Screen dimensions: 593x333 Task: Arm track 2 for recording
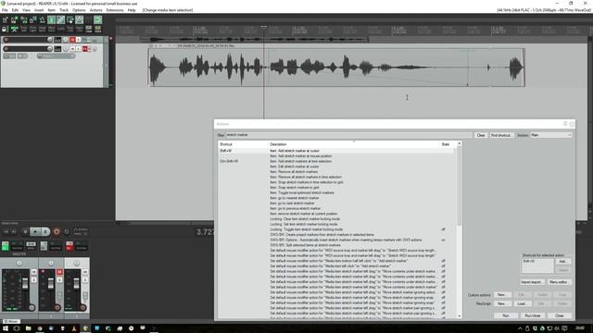click(x=6, y=49)
